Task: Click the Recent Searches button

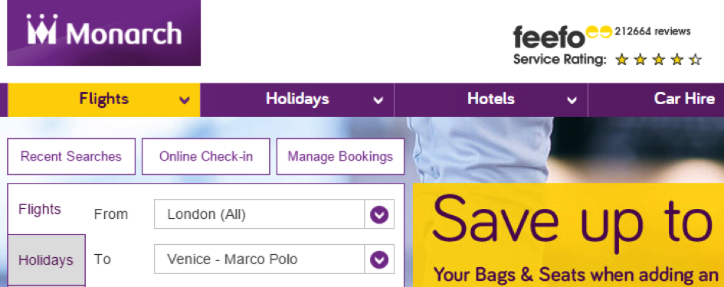Action: pos(71,156)
